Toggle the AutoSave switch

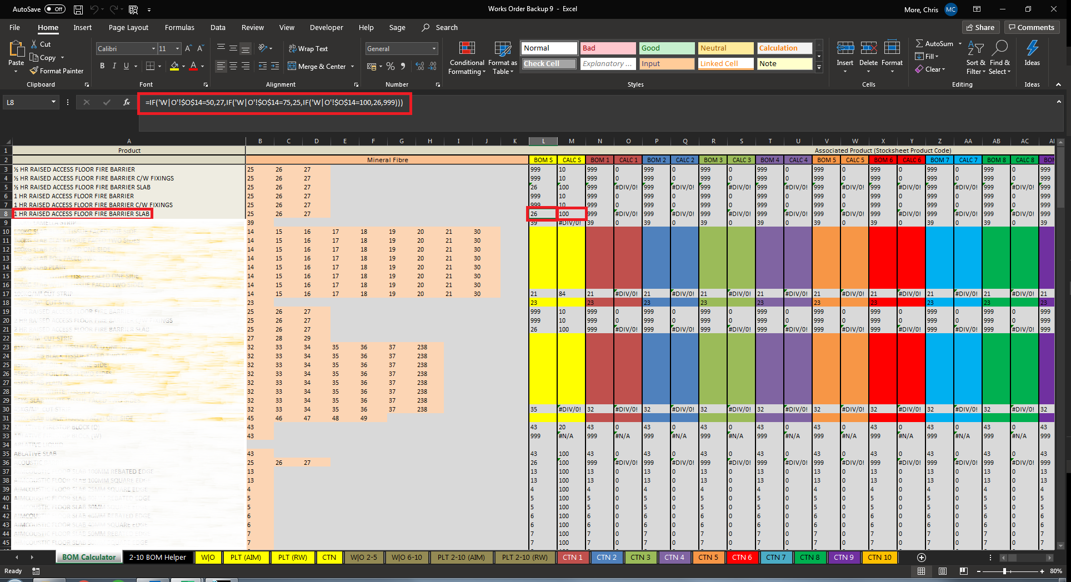point(54,9)
